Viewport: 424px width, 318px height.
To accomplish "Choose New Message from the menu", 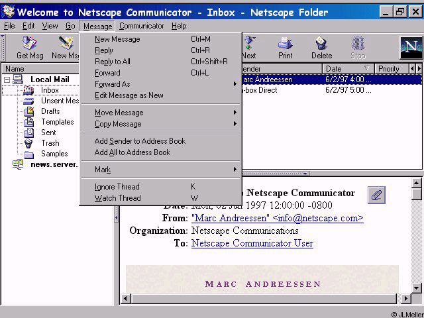I will pyautogui.click(x=160, y=39).
